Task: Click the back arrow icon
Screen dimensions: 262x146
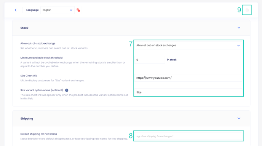Action: [x=16, y=10]
